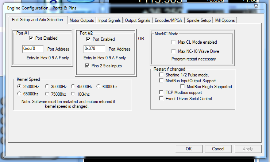
Task: Switch to the Motor Outputs tab
Action: click(82, 20)
